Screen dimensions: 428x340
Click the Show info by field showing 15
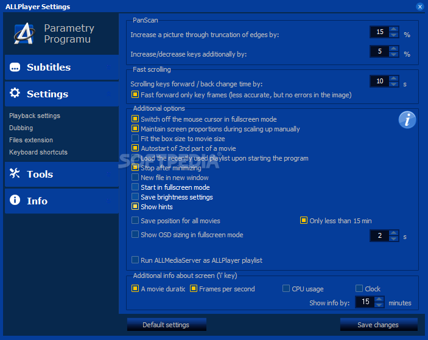[x=365, y=302]
